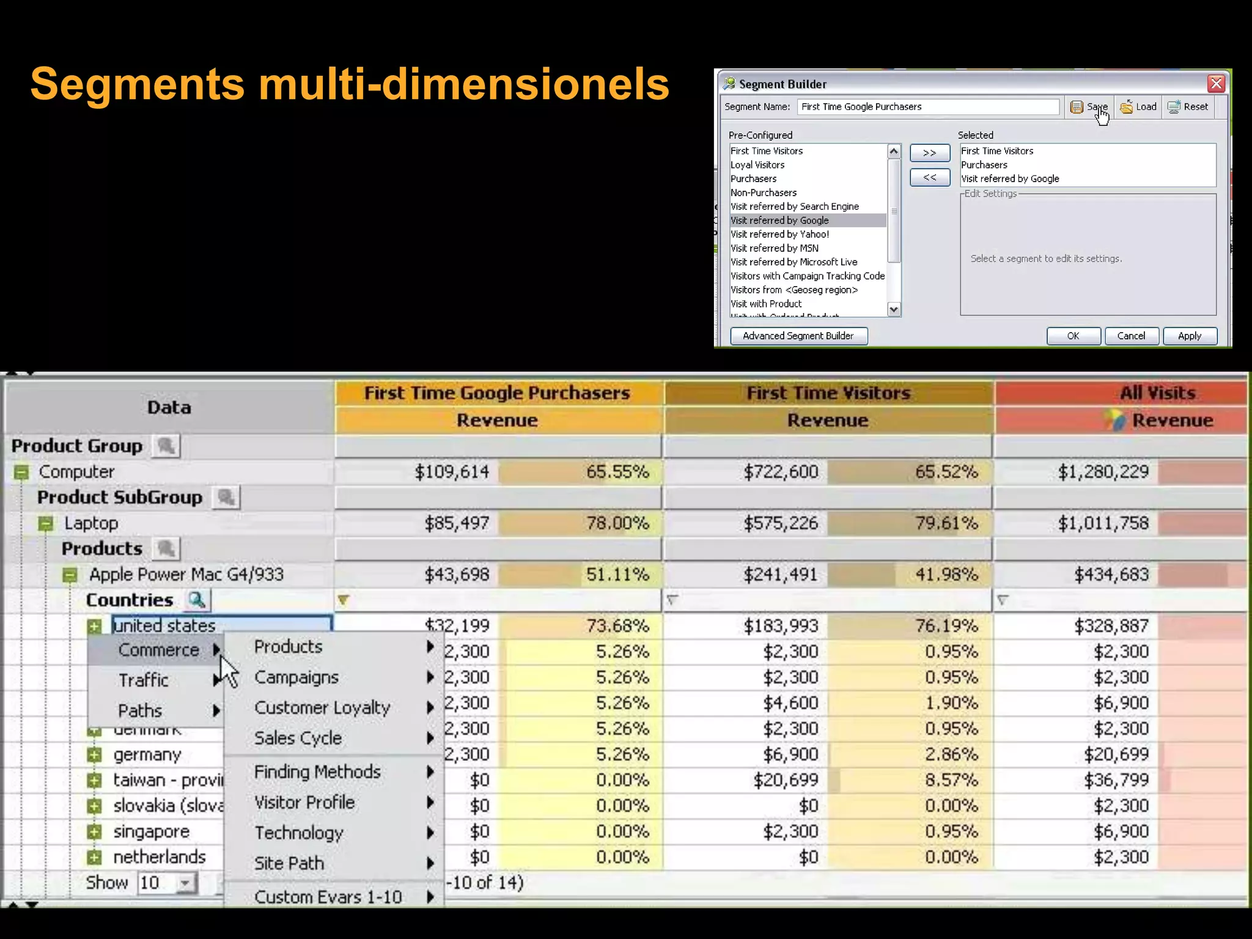Select Visit with Product entry

[x=808, y=304]
